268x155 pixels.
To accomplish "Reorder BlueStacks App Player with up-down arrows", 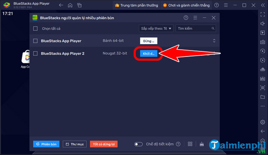I will pyautogui.click(x=214, y=41).
